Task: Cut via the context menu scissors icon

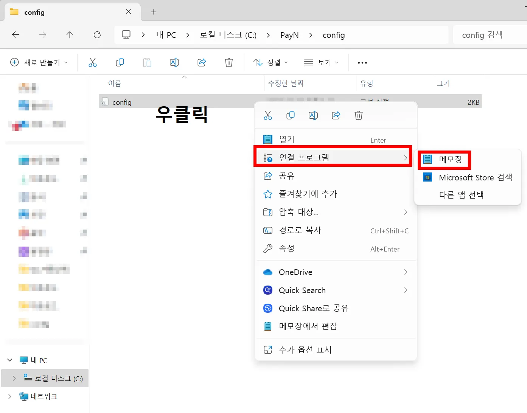Action: tap(268, 115)
